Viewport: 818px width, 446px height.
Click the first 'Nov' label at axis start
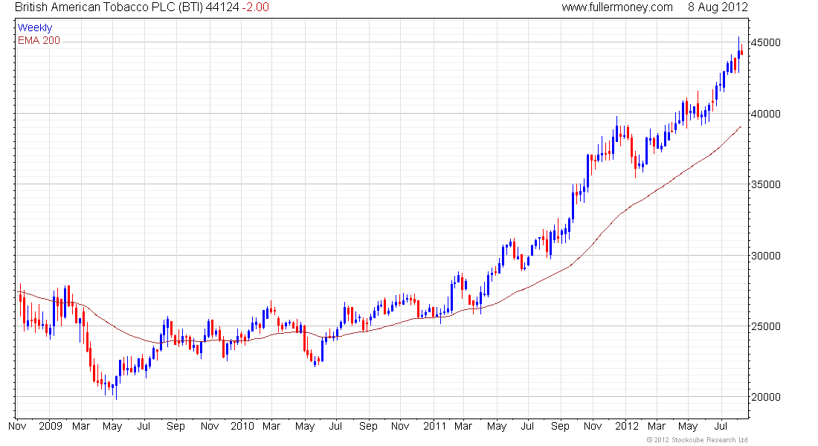pyautogui.click(x=17, y=426)
